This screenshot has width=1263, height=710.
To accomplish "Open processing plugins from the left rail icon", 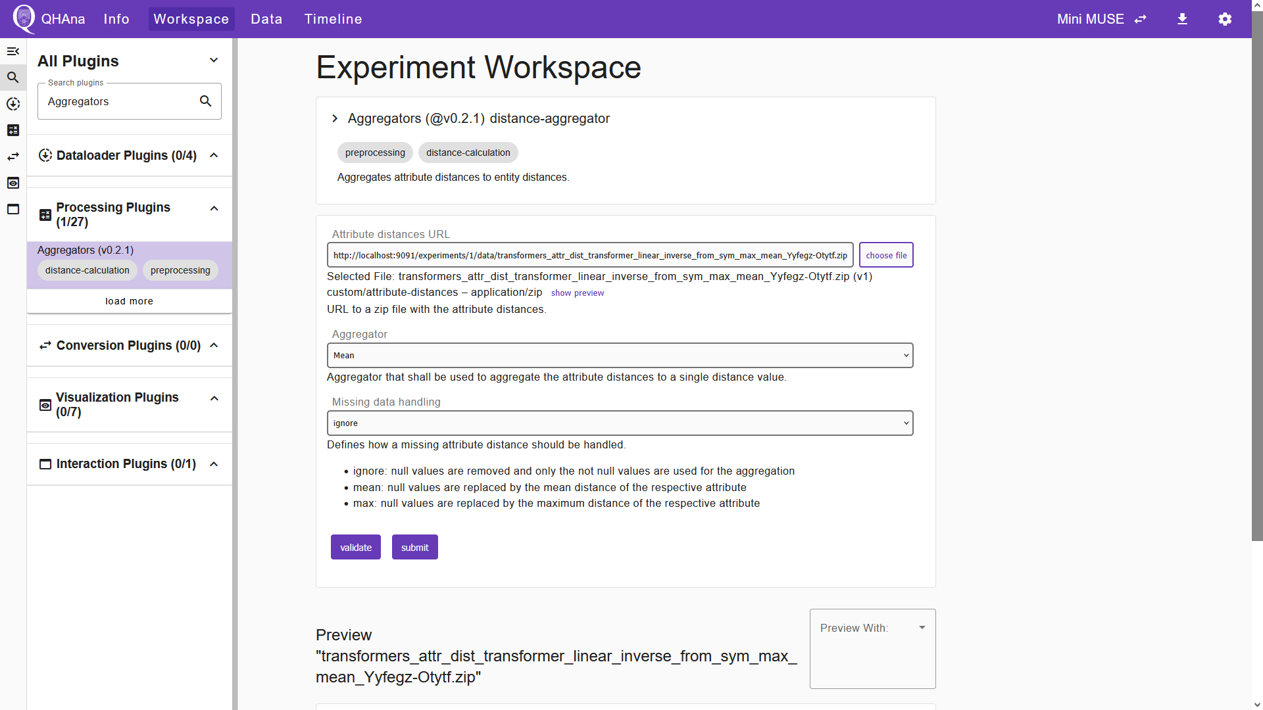I will point(13,130).
